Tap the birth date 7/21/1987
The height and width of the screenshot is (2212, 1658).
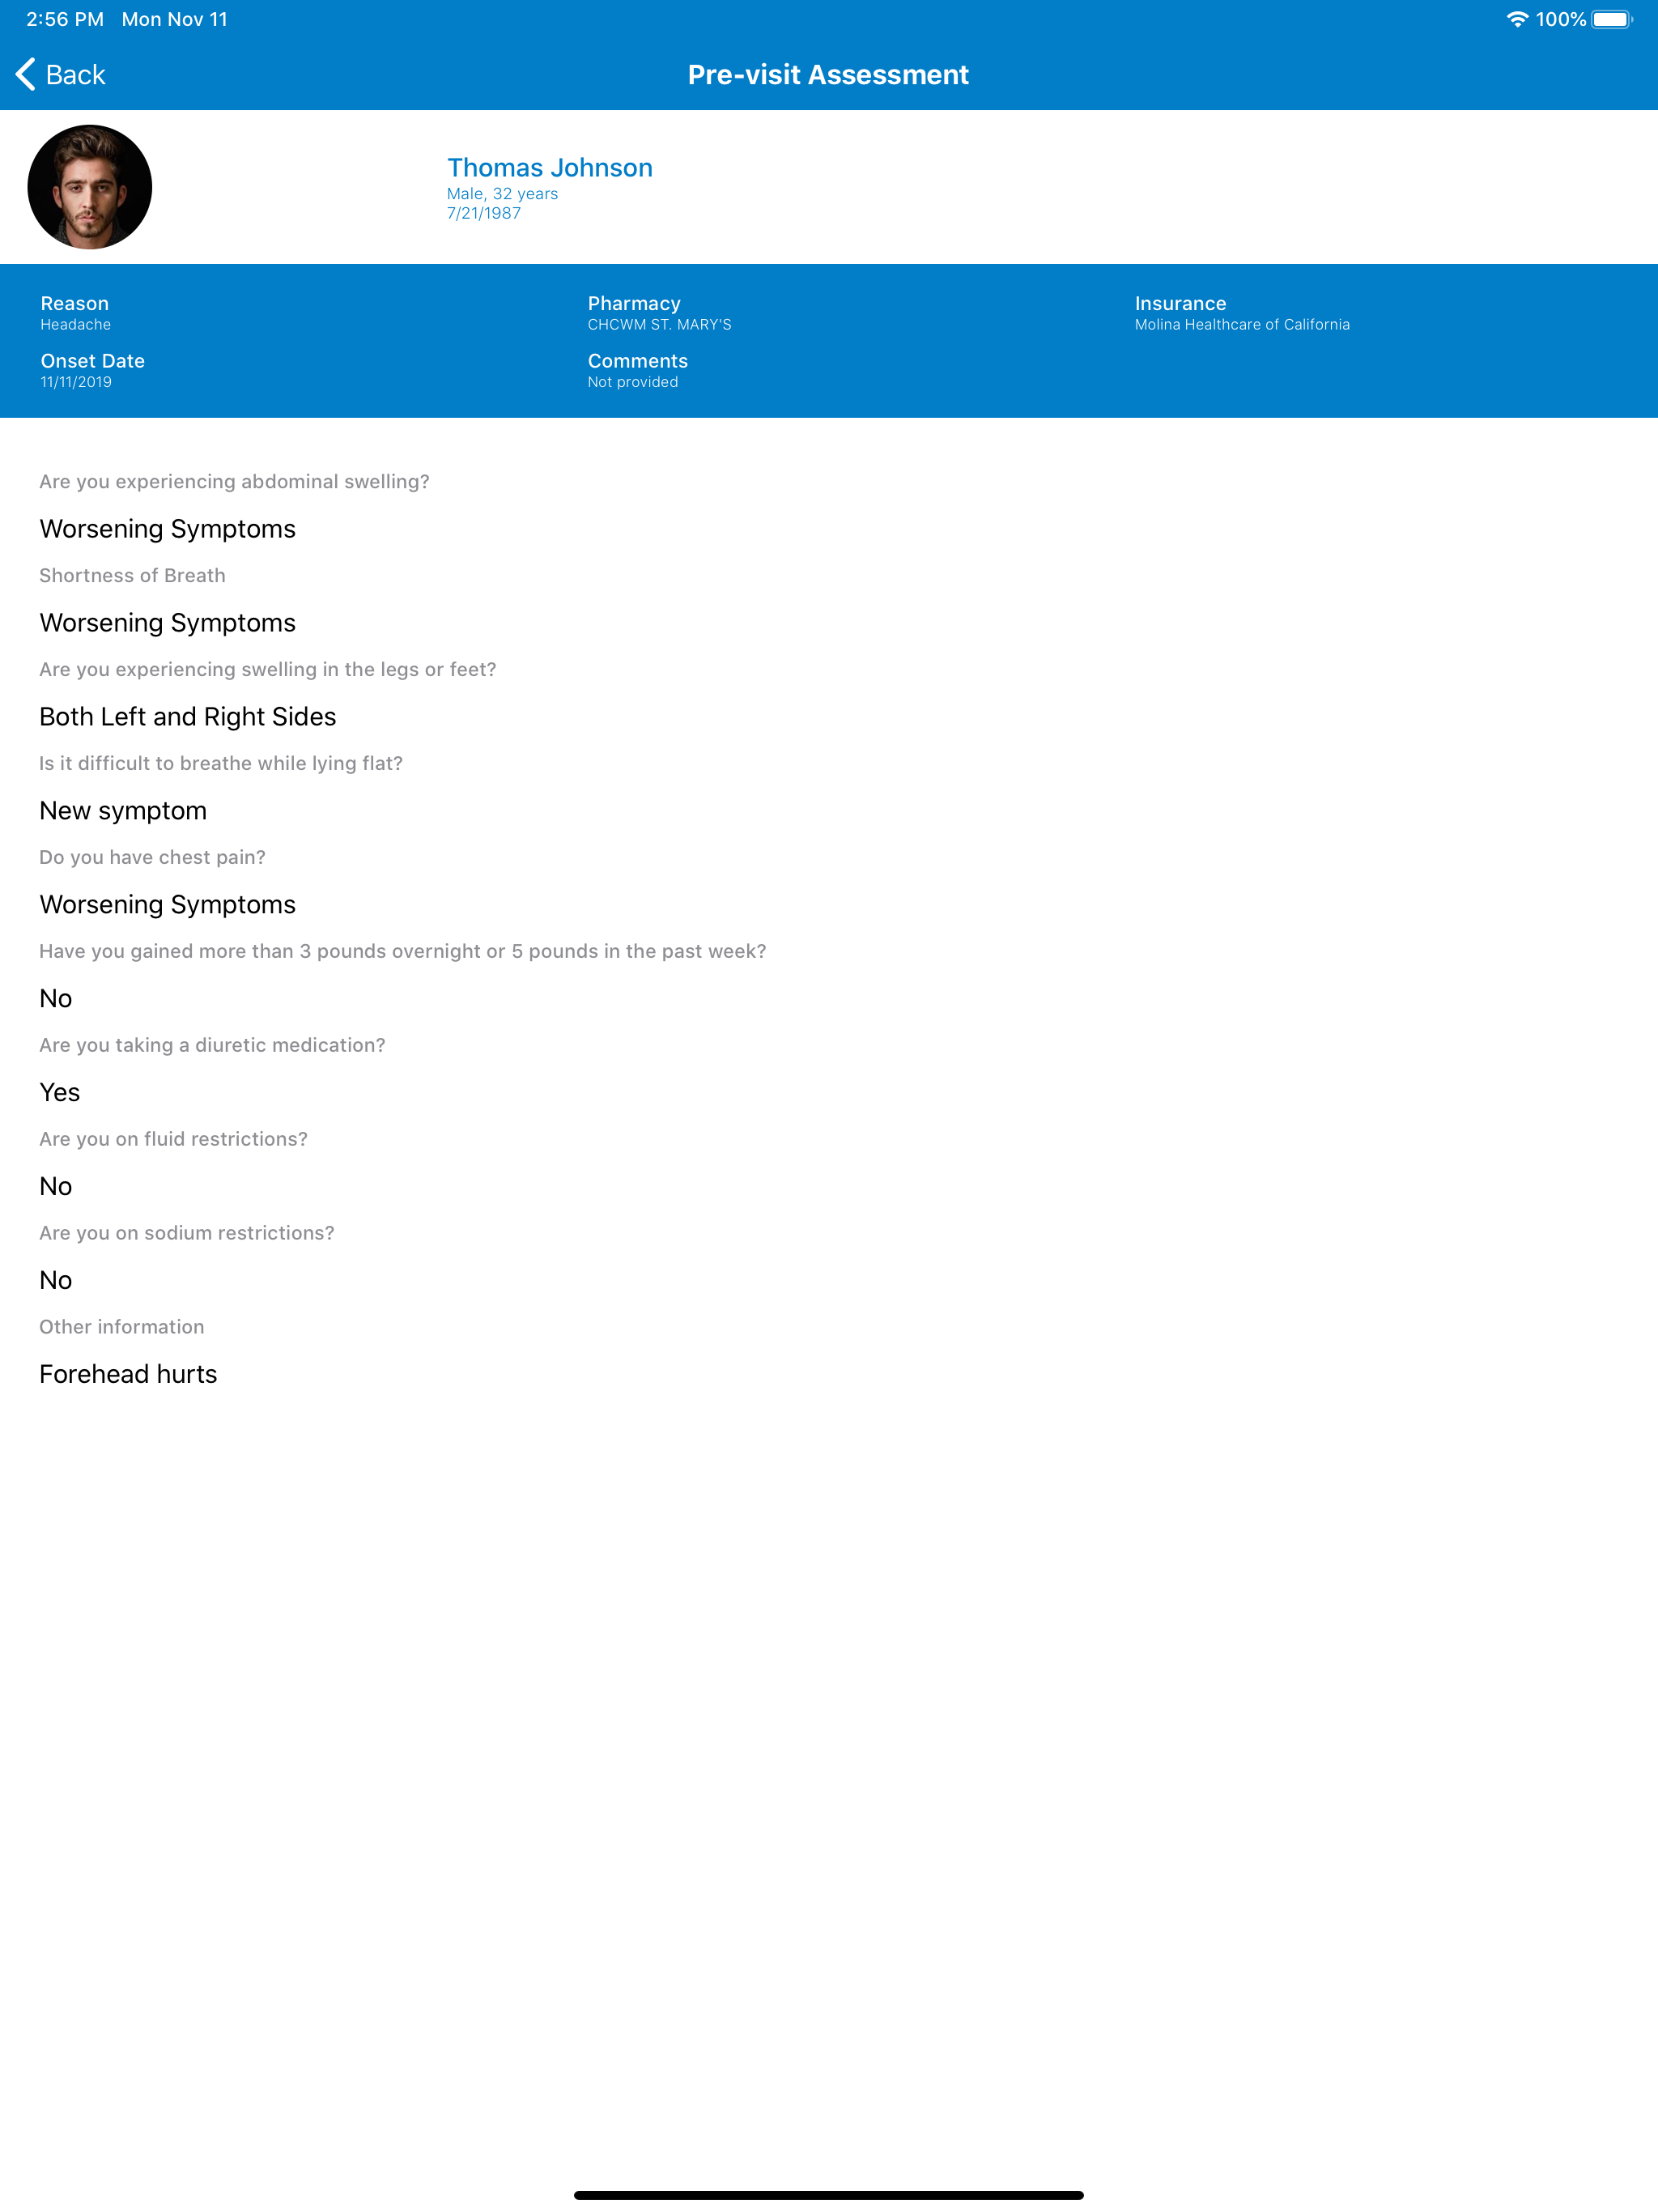coord(484,213)
